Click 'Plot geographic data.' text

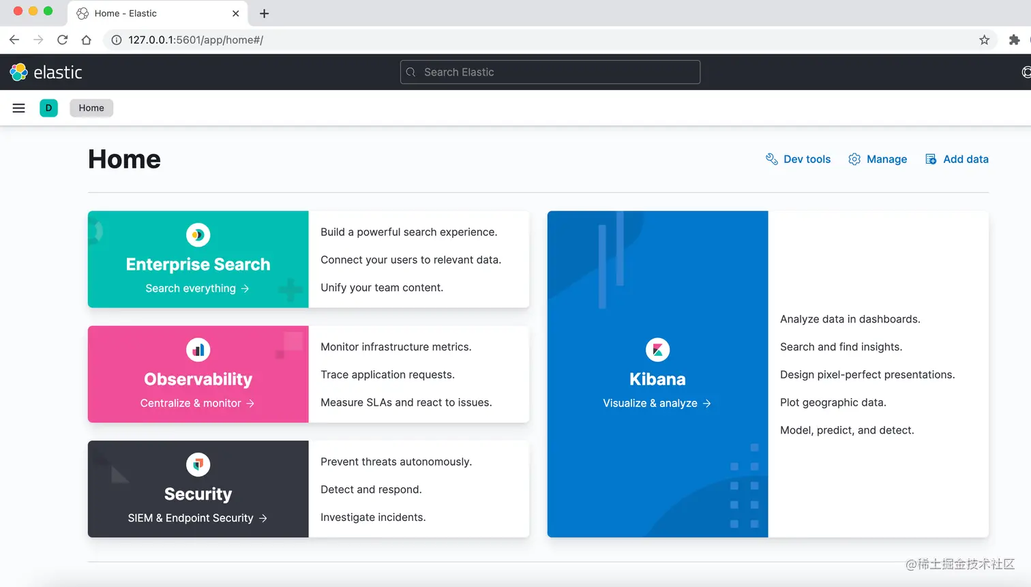(833, 402)
